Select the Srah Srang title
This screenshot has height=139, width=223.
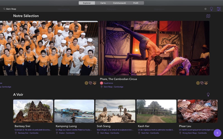point(103,126)
